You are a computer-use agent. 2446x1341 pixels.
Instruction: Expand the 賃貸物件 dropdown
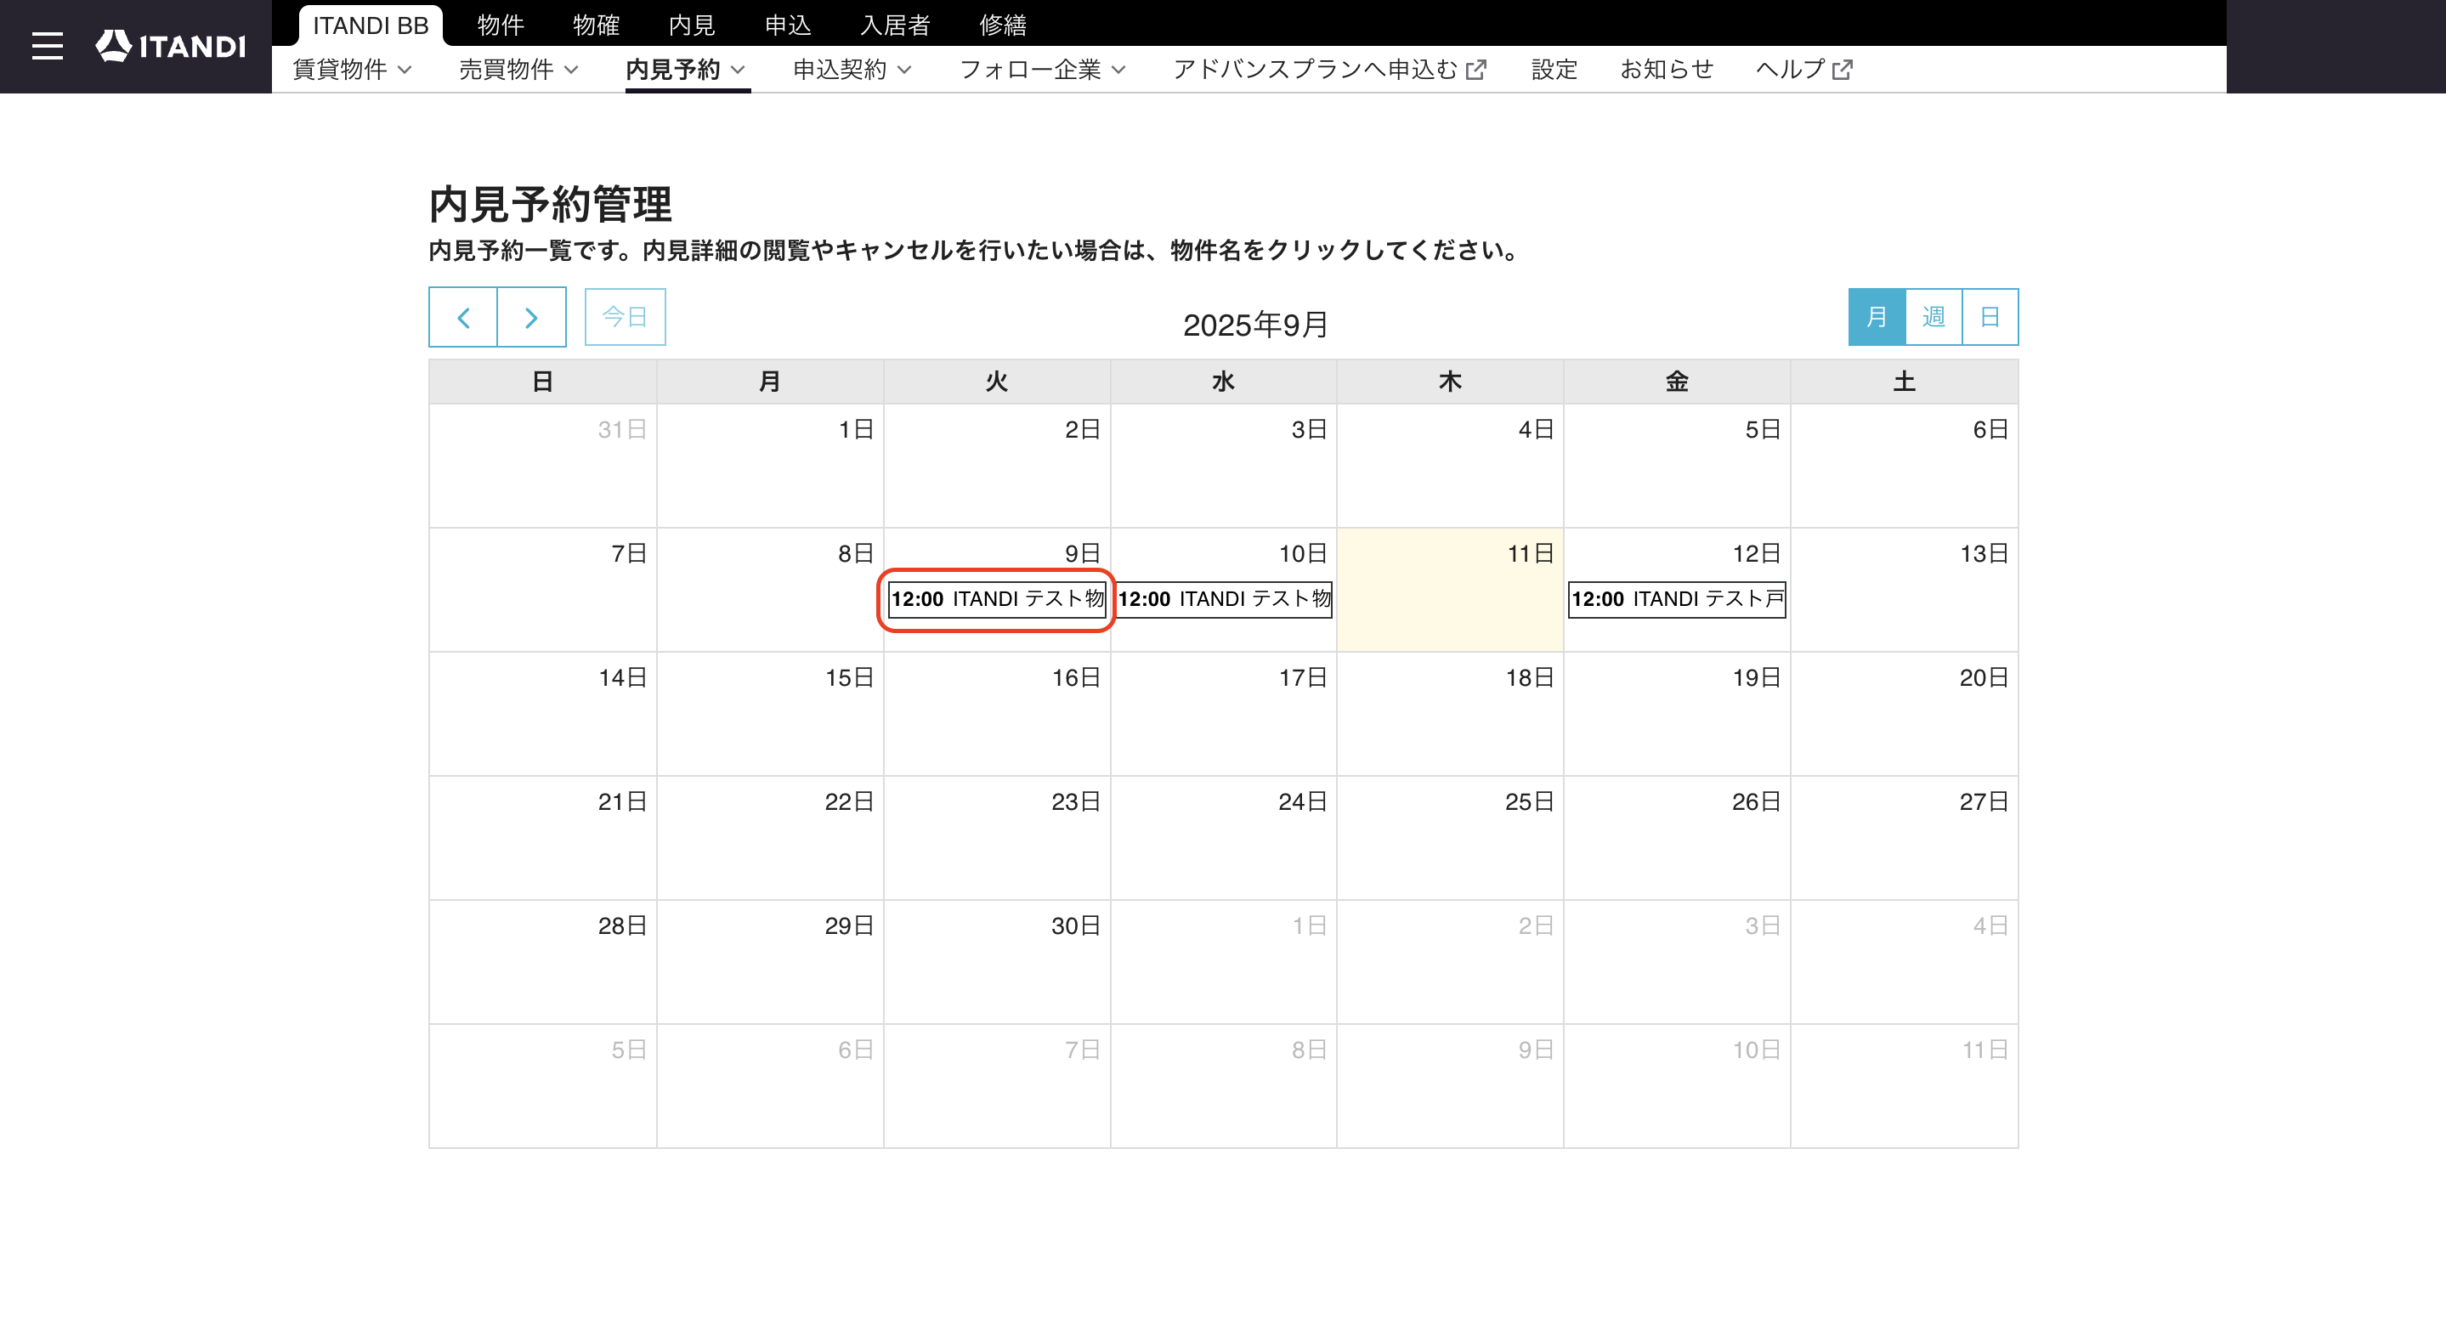(x=352, y=70)
